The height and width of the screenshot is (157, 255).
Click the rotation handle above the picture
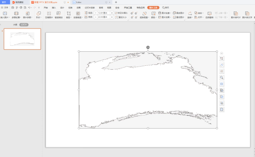(x=148, y=47)
